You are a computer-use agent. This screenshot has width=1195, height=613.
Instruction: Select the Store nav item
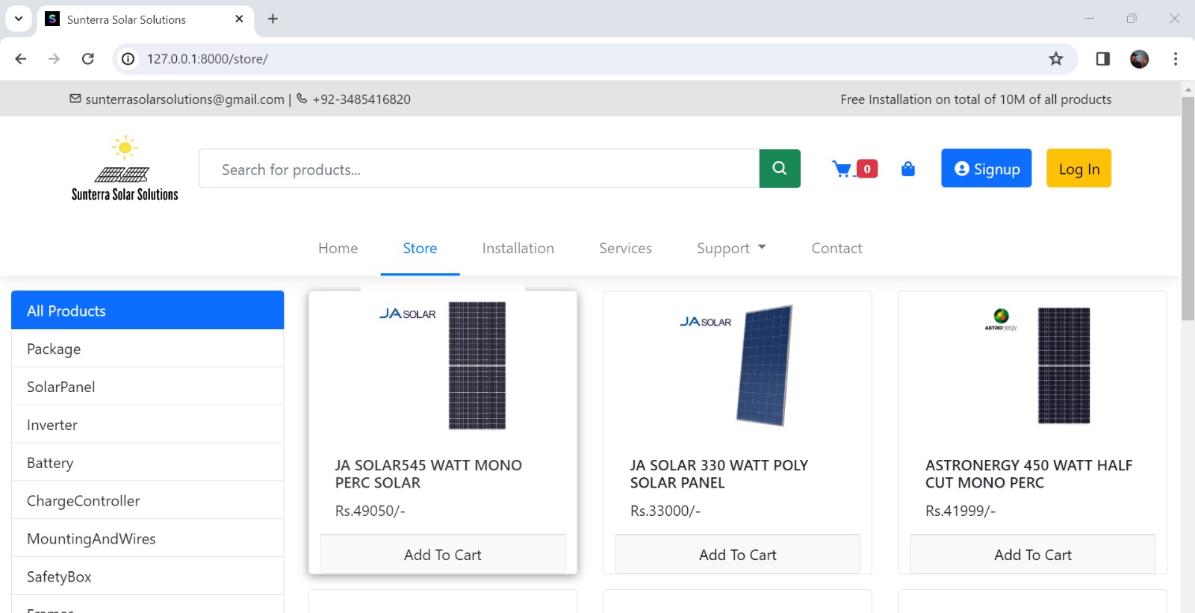pos(420,248)
